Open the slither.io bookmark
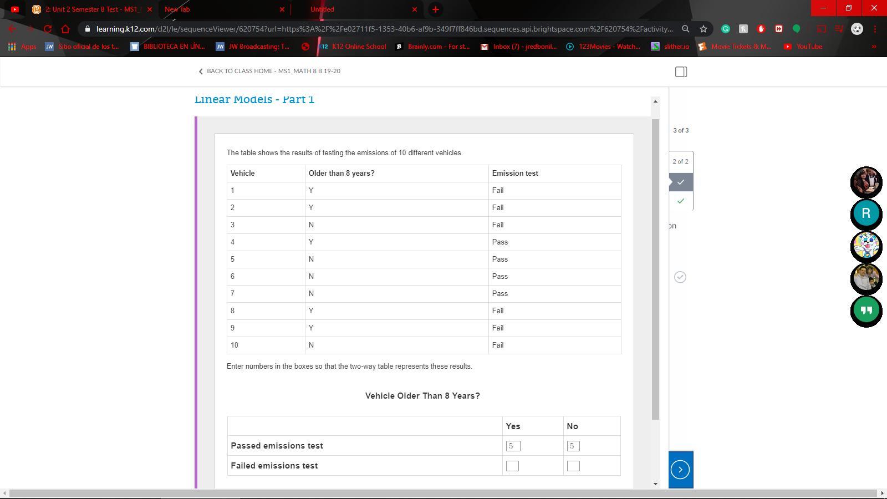887x499 pixels. point(670,47)
